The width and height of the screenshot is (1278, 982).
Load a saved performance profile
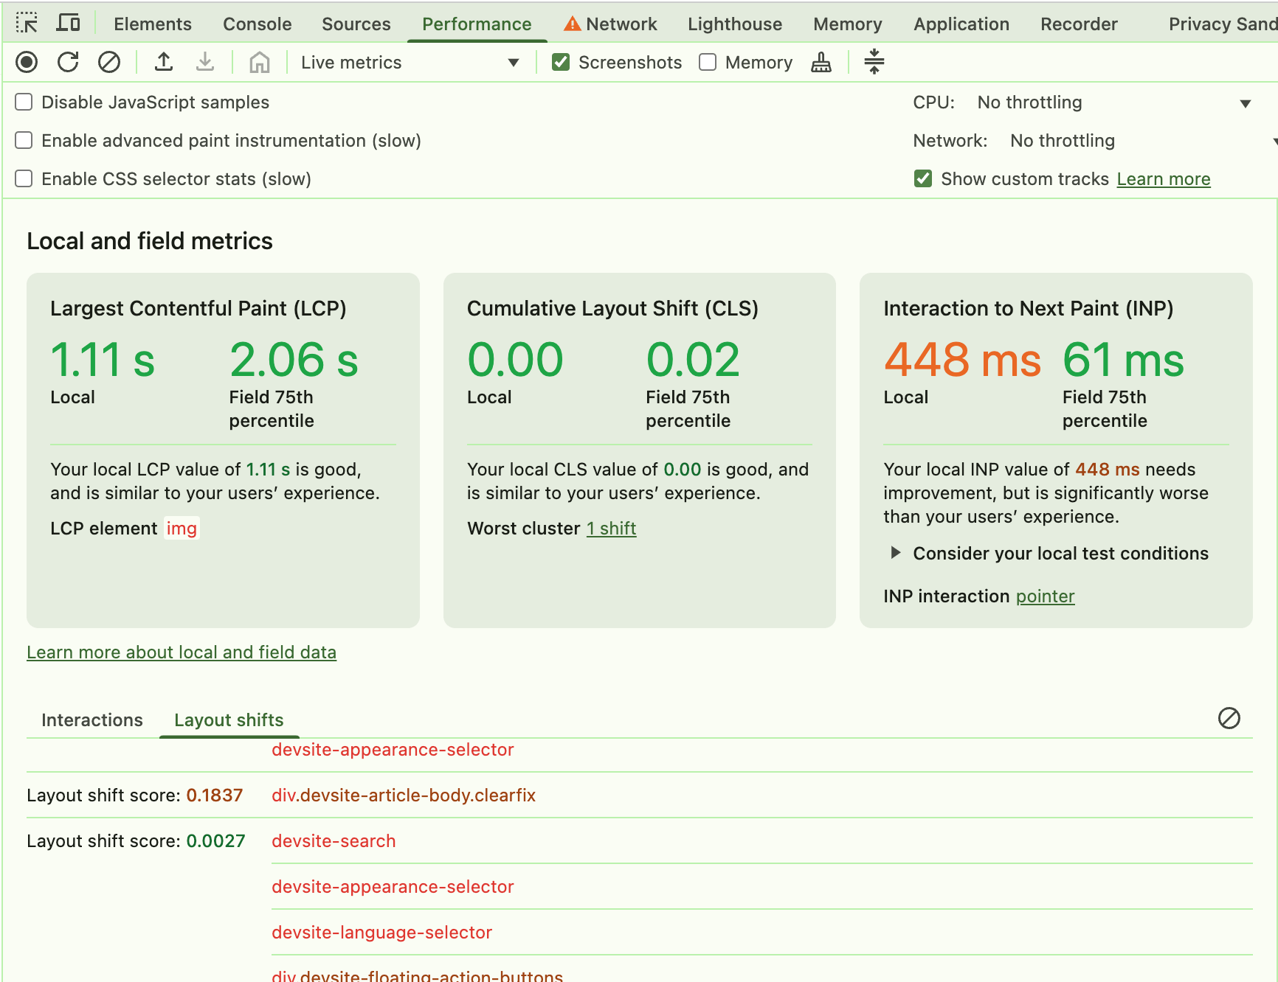(x=164, y=62)
